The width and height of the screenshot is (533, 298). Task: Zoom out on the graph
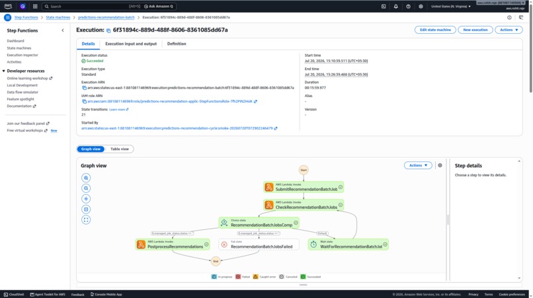pyautogui.click(x=86, y=188)
